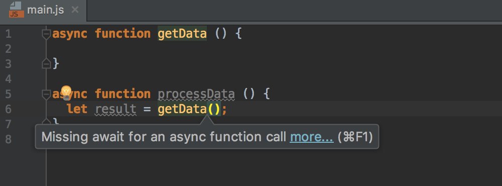
Task: Open the more... link in tooltip
Action: point(312,137)
